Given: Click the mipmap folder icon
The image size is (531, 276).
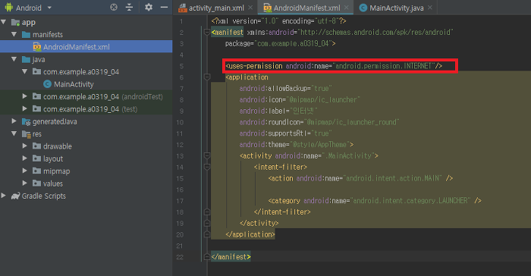Looking at the screenshot, I should [36, 171].
